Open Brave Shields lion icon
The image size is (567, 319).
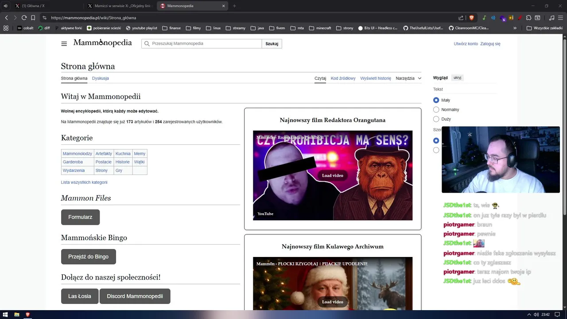pos(471,18)
